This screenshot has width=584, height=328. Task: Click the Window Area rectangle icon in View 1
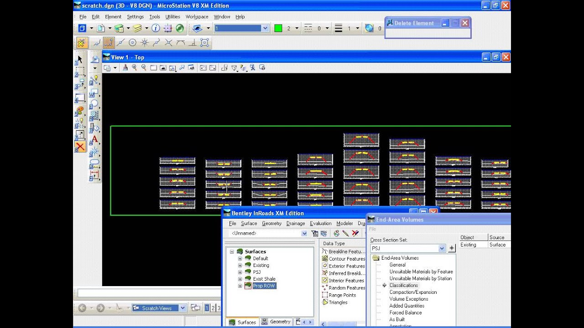pos(153,67)
